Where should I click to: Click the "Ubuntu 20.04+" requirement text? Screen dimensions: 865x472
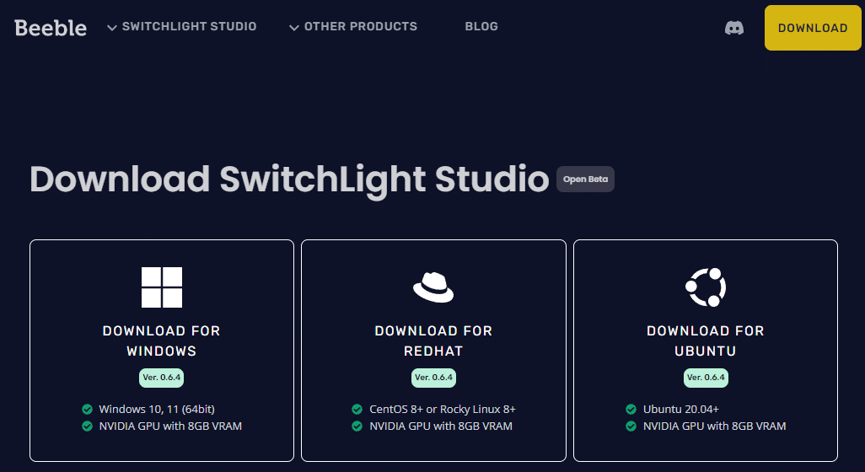tap(680, 409)
